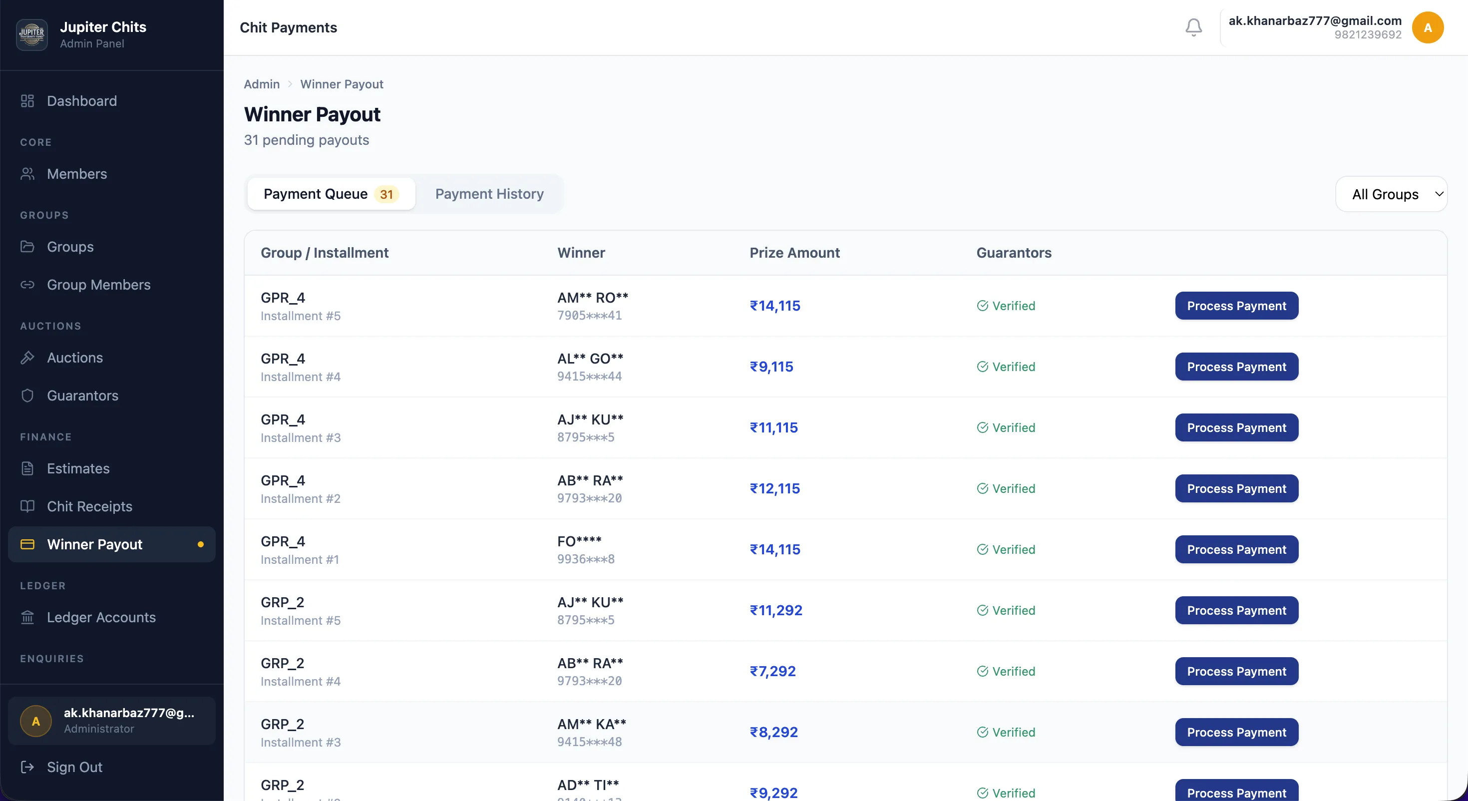This screenshot has height=801, width=1468.
Task: Click the notification bell icon
Action: (x=1193, y=27)
